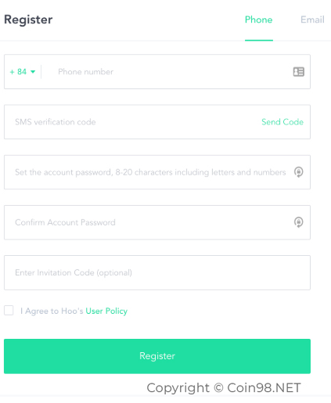The width and height of the screenshot is (331, 403).
Task: Click the Send Code link
Action: [282, 122]
